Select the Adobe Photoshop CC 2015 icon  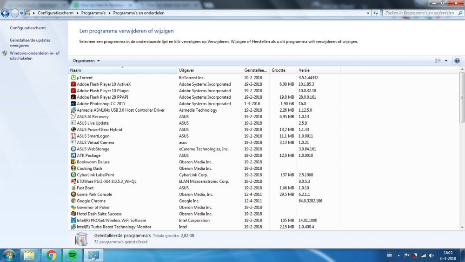[x=73, y=104]
